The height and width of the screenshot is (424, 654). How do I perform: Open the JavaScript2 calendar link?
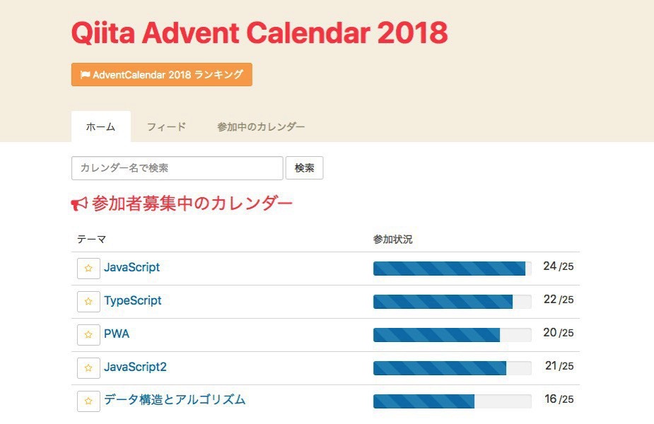pos(135,367)
